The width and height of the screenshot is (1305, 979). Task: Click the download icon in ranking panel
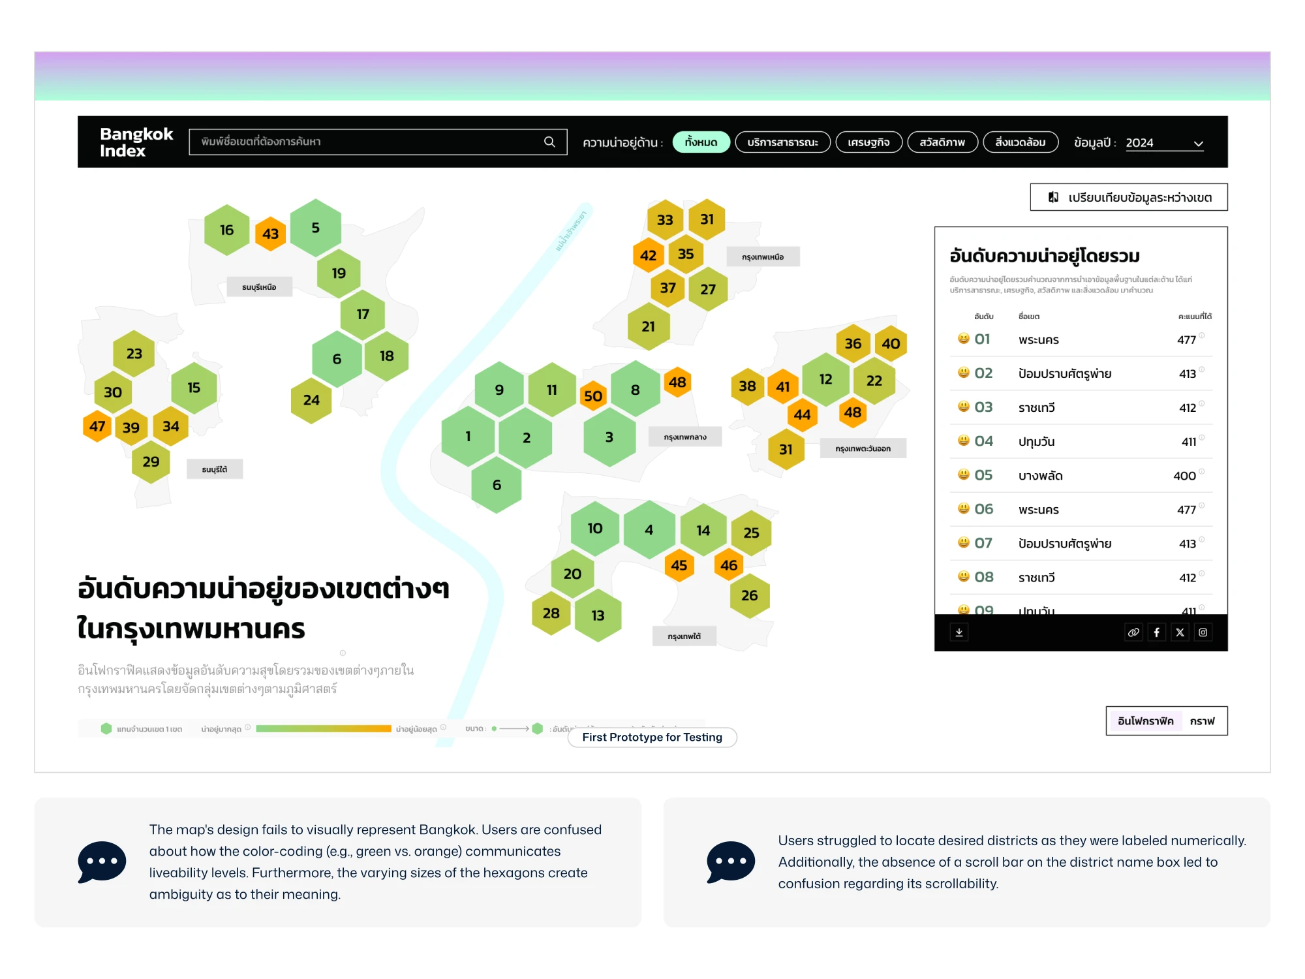coord(959,632)
